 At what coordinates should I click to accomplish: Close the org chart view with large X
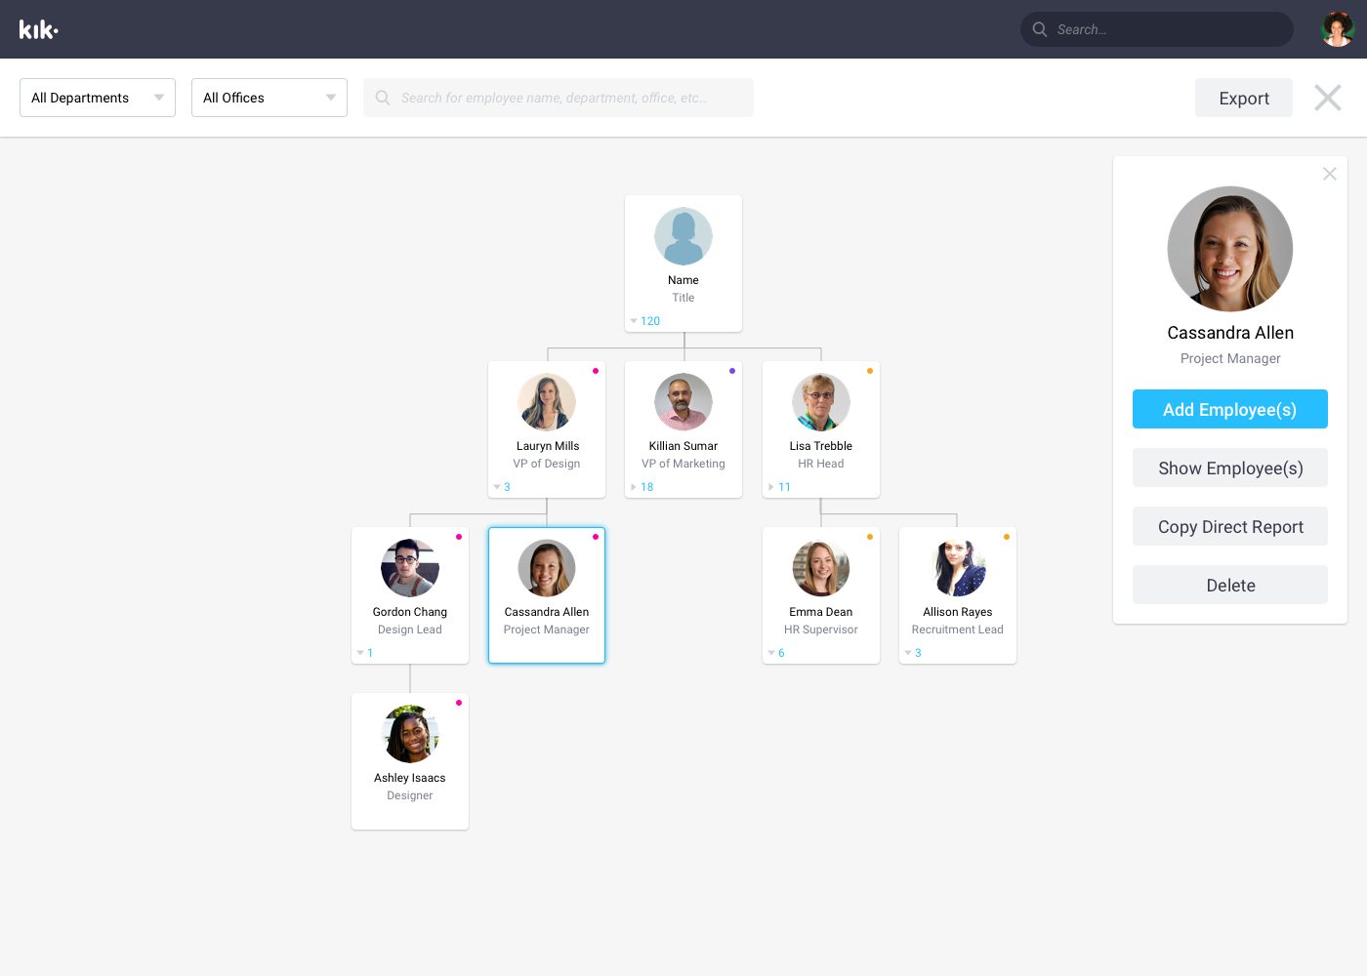coord(1327,98)
